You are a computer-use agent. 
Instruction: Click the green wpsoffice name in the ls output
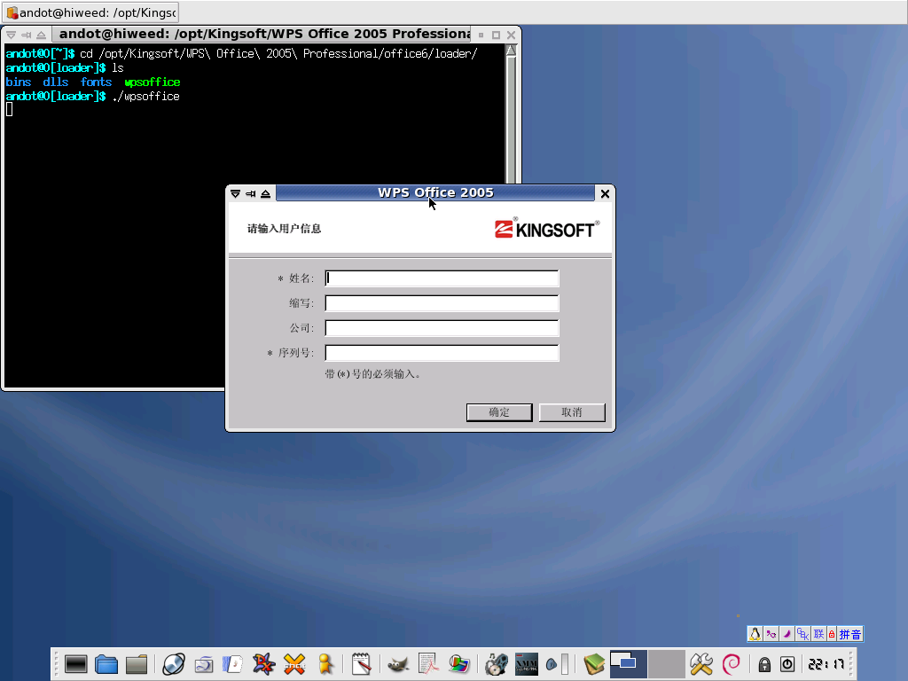point(153,82)
